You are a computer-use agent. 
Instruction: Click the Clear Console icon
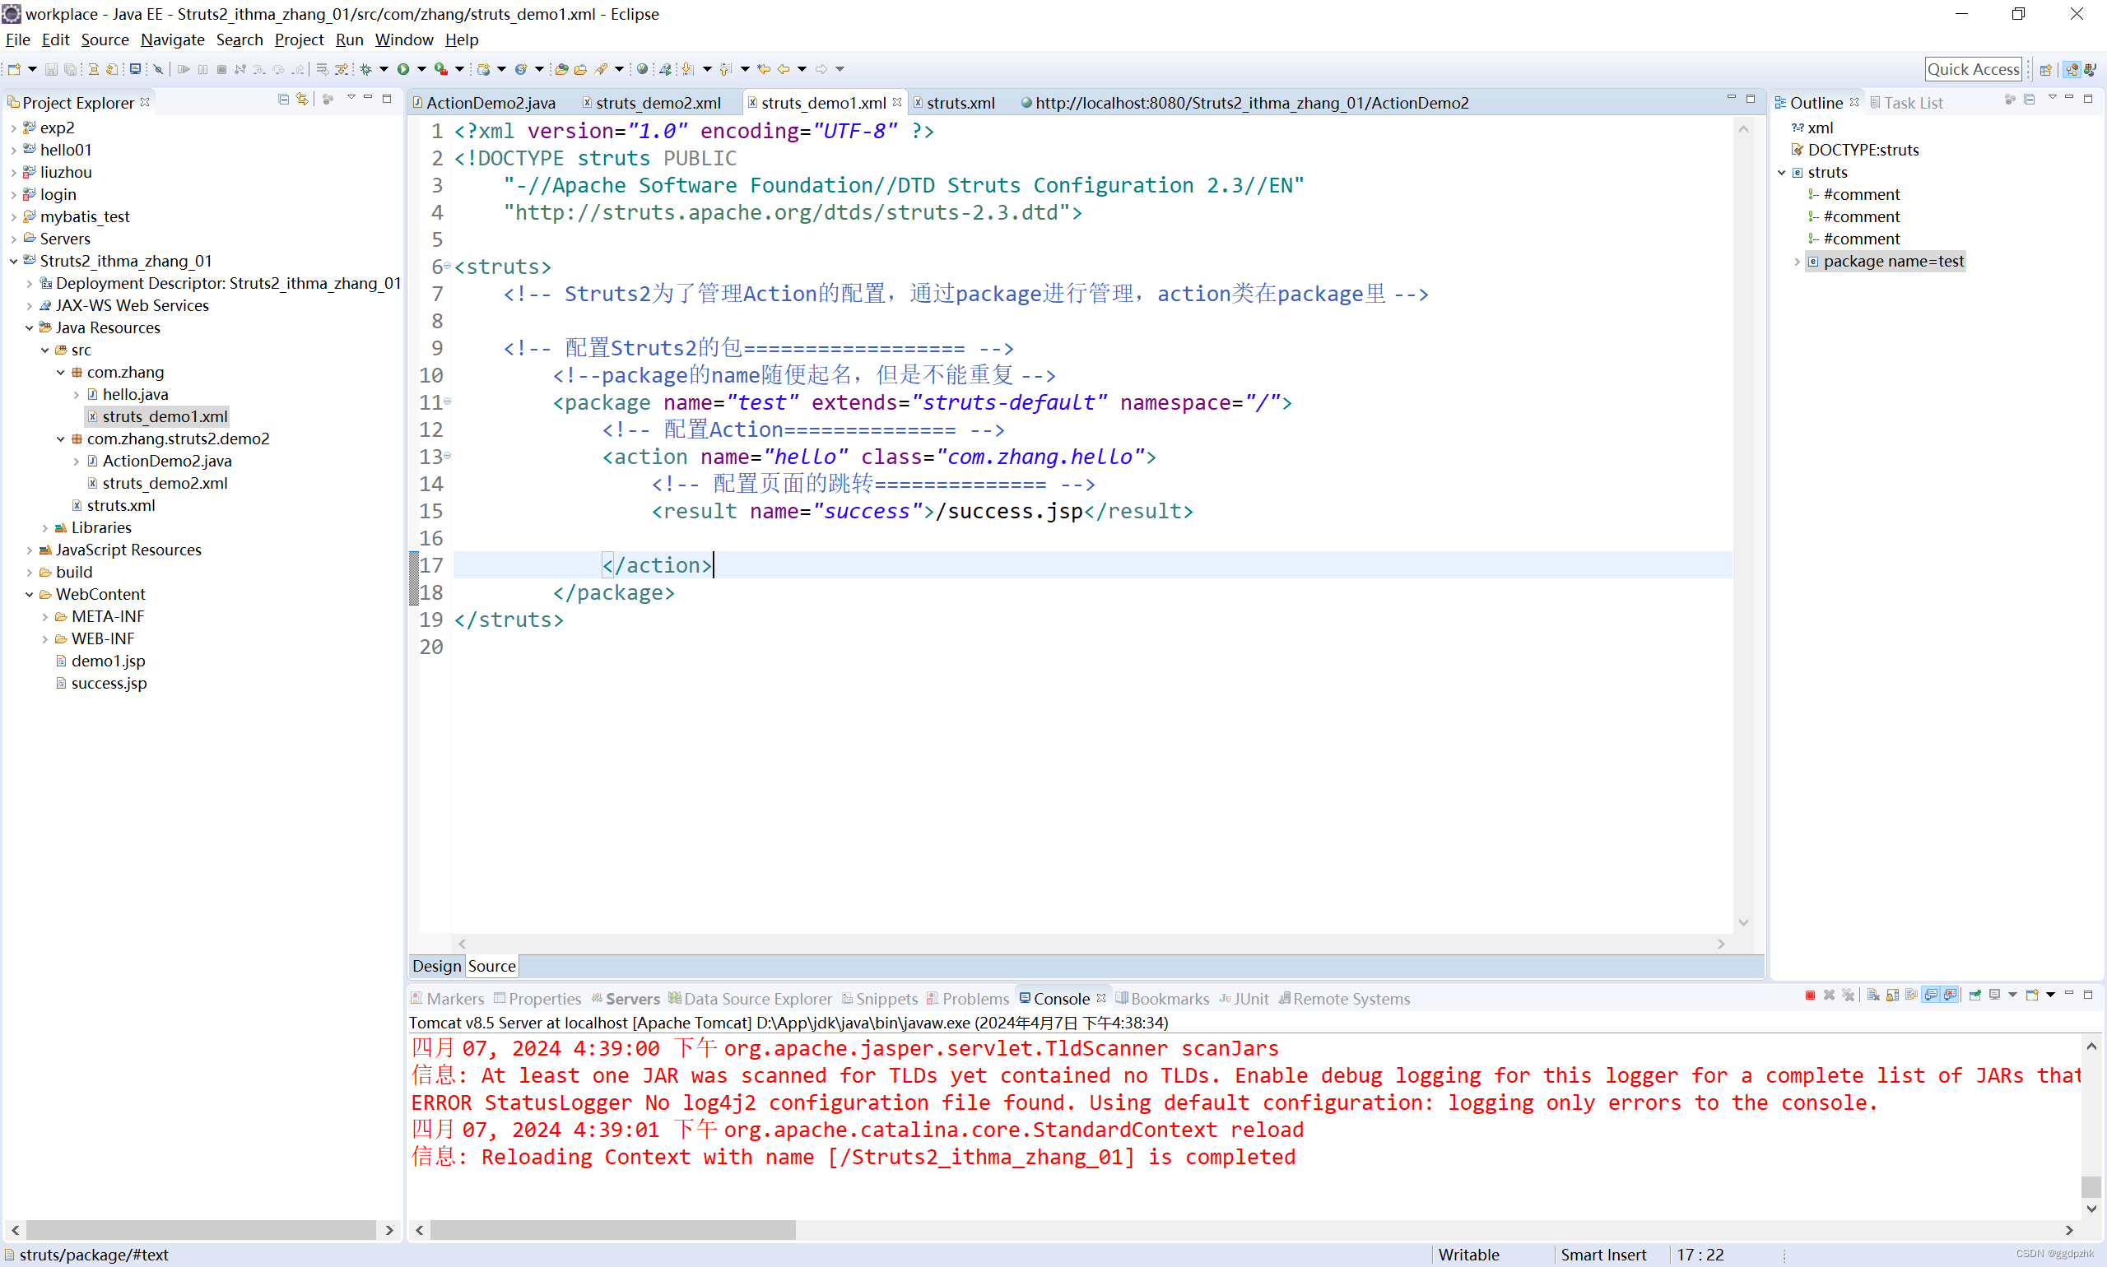(x=1873, y=995)
